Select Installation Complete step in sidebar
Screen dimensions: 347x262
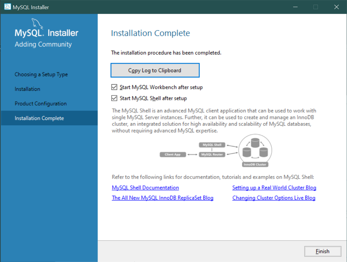(49, 118)
